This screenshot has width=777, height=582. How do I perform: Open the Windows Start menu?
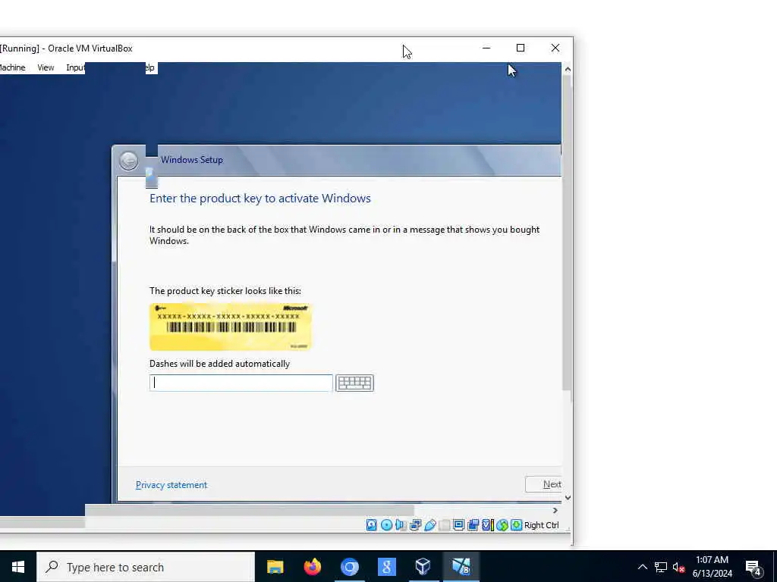point(18,567)
